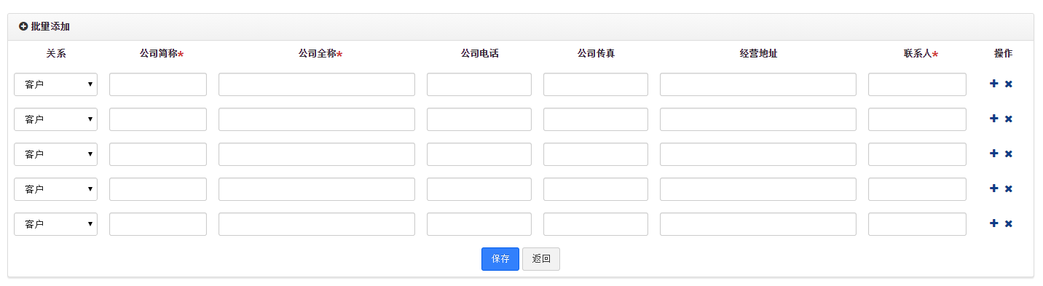
Task: Delete the first row with its X icon
Action: 1009,84
